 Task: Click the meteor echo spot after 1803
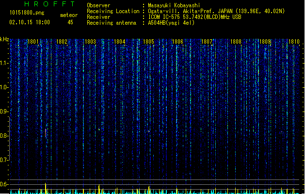[x=99, y=129]
